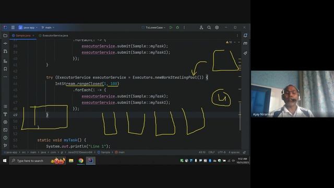Open the IntelliJ main menu hamburger icon

13,28
